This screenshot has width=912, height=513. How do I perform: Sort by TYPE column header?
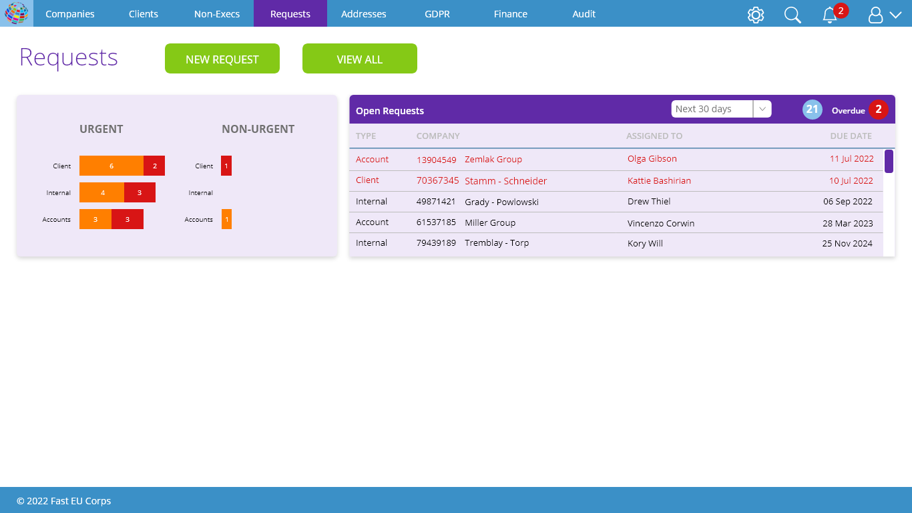366,136
